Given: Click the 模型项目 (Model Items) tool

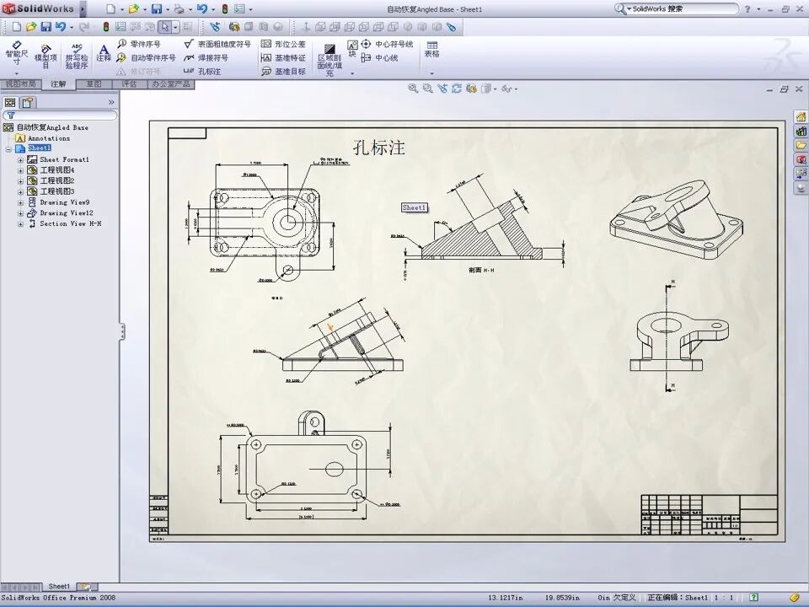Looking at the screenshot, I should coord(46,52).
